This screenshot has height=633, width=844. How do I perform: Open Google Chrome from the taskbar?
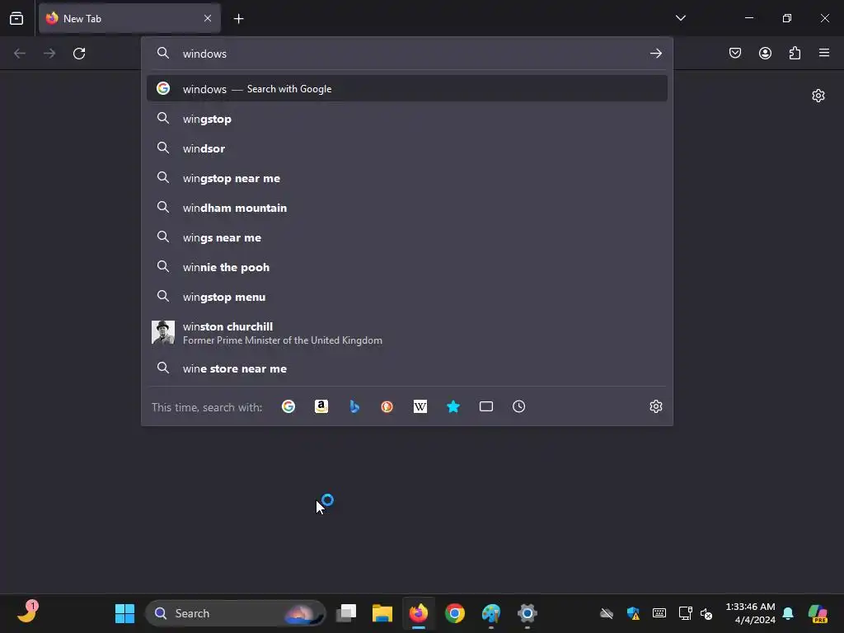coord(455,613)
